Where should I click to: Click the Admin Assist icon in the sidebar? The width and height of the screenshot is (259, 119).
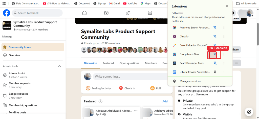(5, 75)
